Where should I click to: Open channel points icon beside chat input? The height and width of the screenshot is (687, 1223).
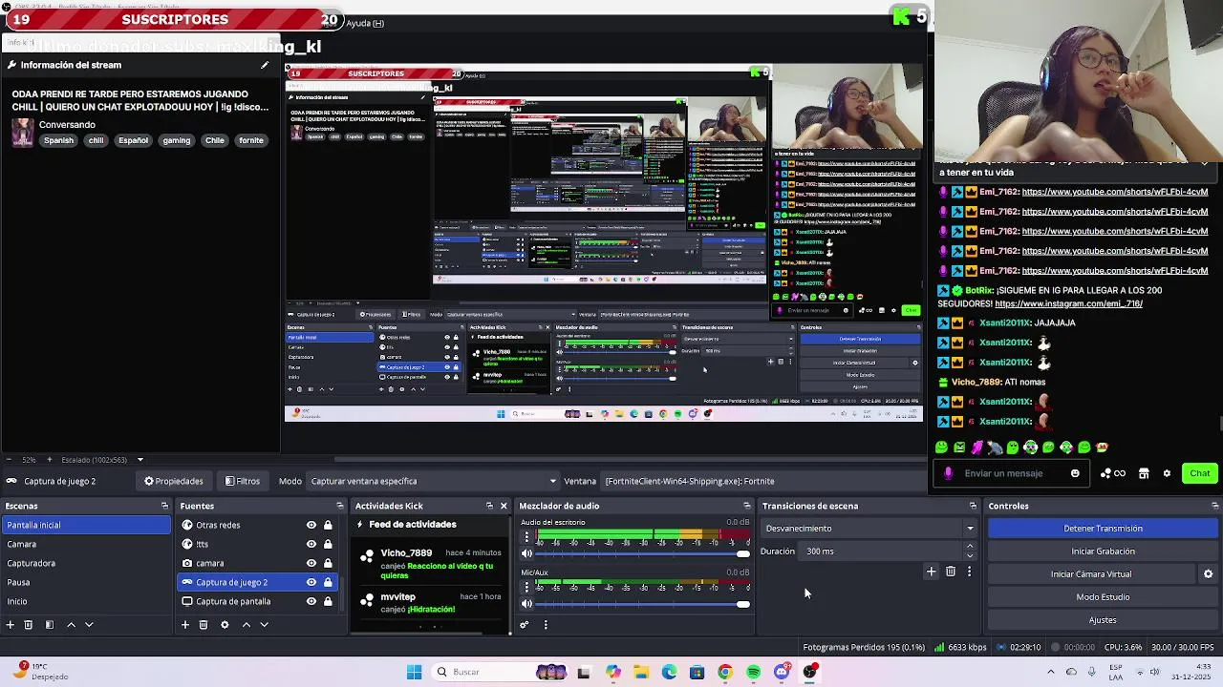coord(1113,473)
